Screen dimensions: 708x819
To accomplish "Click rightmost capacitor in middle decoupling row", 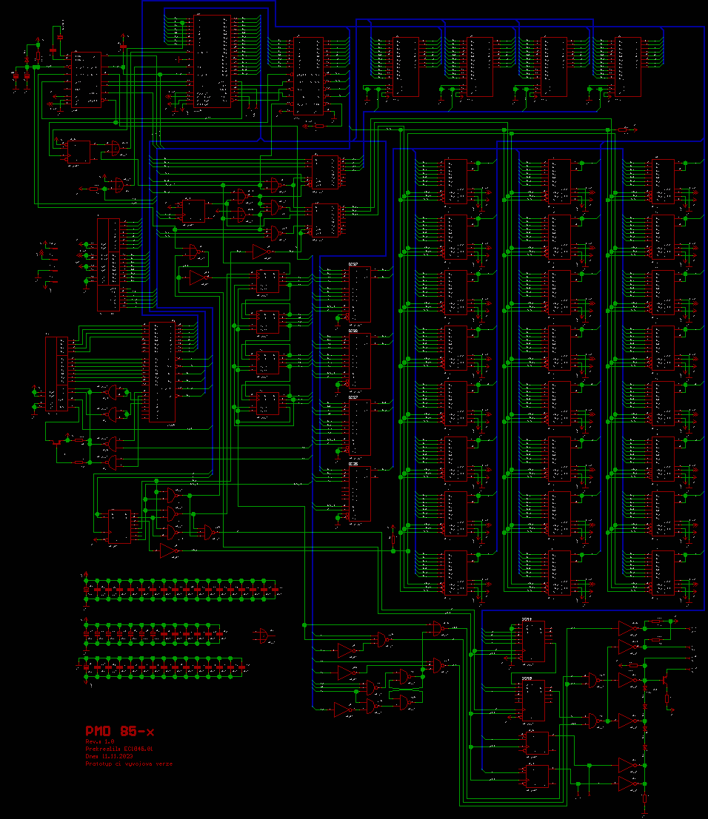I will 220,634.
